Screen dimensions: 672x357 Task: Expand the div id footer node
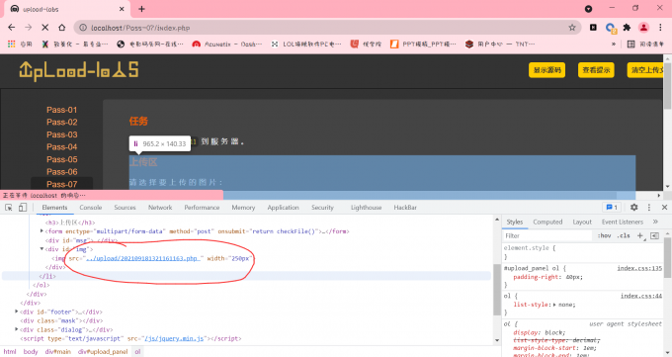coord(17,312)
